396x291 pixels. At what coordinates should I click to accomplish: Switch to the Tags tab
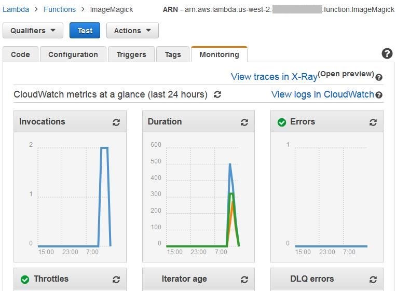tap(173, 54)
